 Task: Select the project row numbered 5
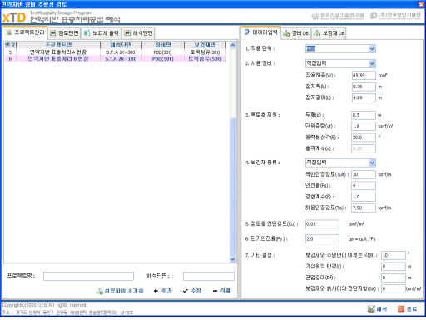tap(116, 52)
